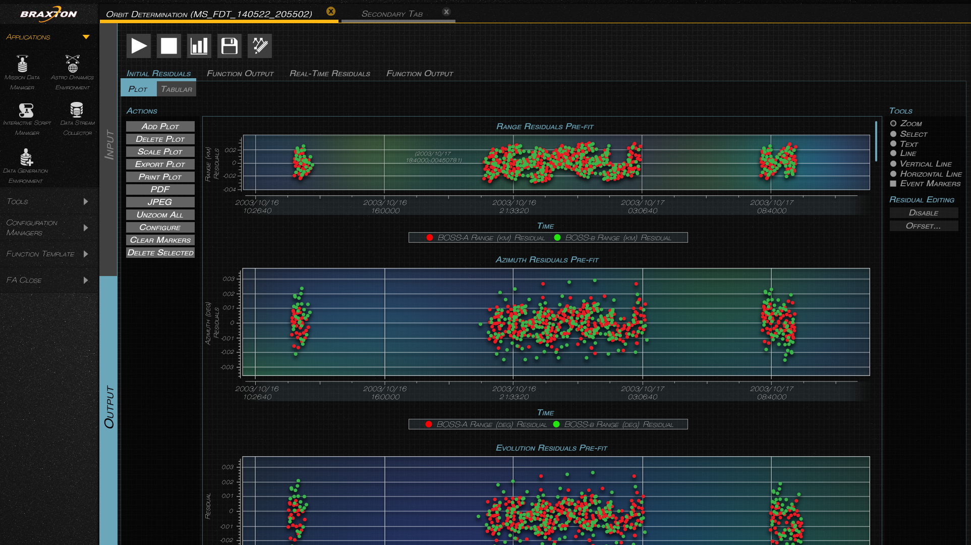Image resolution: width=971 pixels, height=545 pixels.
Task: Export the plot as JPEG
Action: pyautogui.click(x=160, y=202)
